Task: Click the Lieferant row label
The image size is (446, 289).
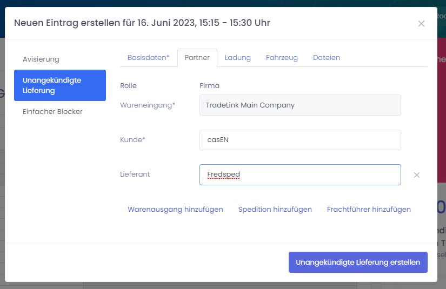Action: (x=136, y=174)
